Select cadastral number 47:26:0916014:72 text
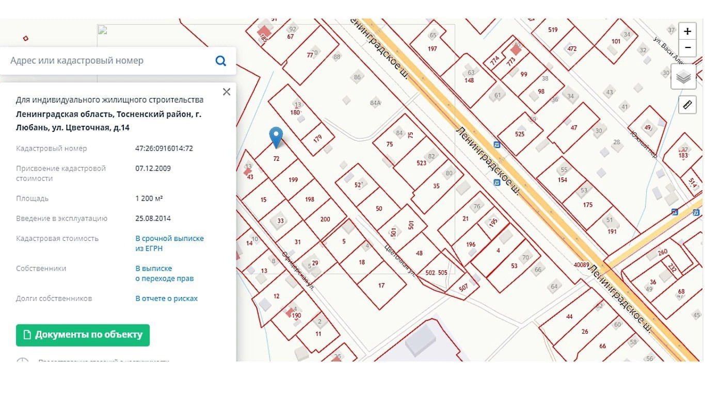 [164, 148]
